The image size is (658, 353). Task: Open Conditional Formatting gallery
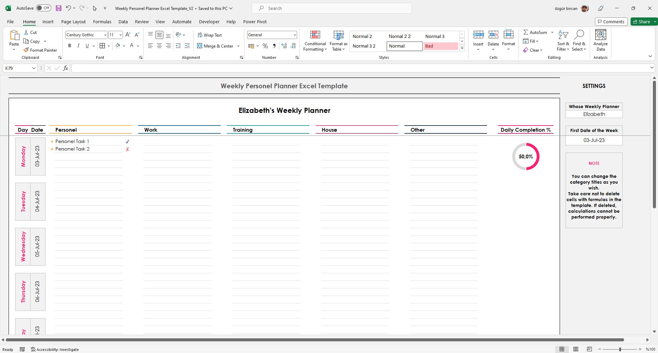pos(315,40)
